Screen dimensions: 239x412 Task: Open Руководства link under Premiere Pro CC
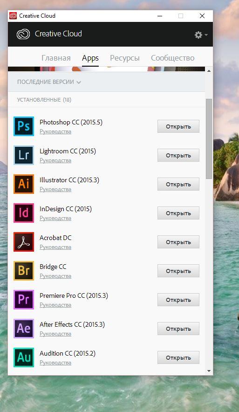55,305
